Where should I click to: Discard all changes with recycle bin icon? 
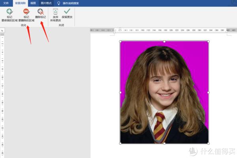pos(55,15)
